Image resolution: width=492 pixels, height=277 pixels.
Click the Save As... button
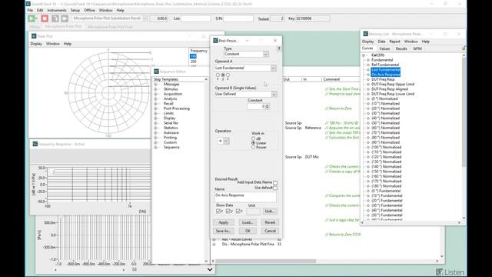pyautogui.click(x=224, y=231)
